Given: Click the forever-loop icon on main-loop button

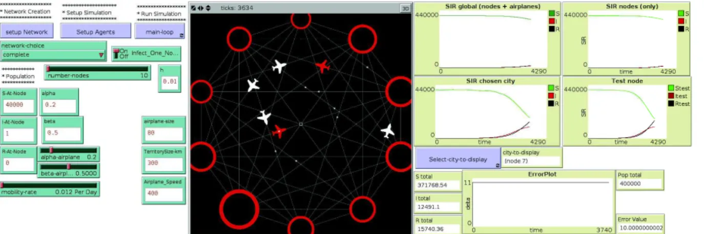Looking at the screenshot, I should (181, 36).
